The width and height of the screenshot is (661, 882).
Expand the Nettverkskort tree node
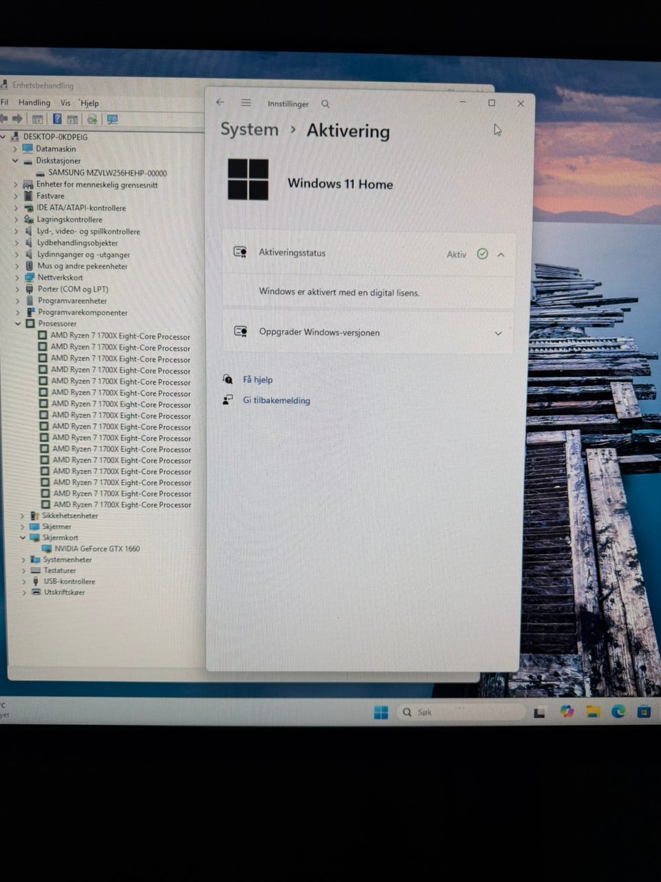point(17,277)
